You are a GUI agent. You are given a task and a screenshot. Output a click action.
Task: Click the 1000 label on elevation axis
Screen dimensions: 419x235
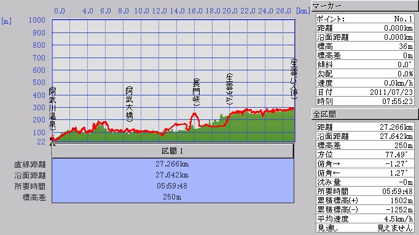pyautogui.click(x=37, y=20)
